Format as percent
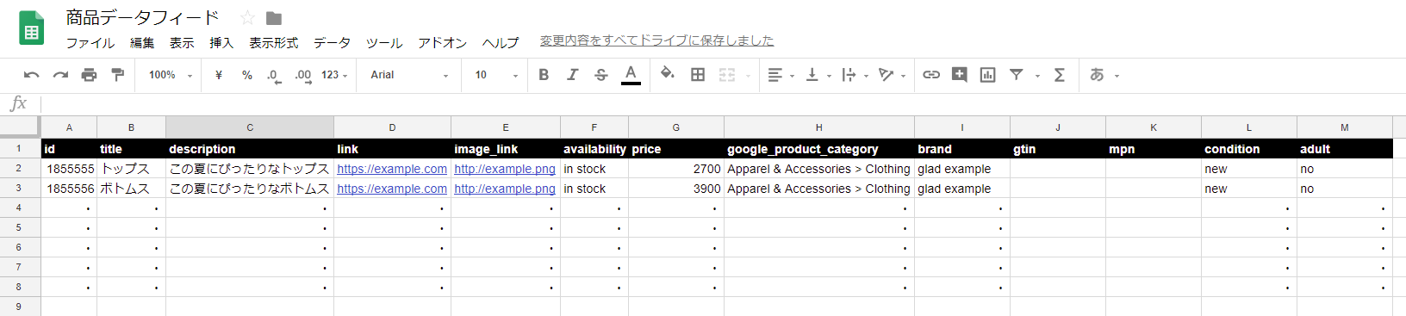Image resolution: width=1406 pixels, height=316 pixels. [x=247, y=75]
